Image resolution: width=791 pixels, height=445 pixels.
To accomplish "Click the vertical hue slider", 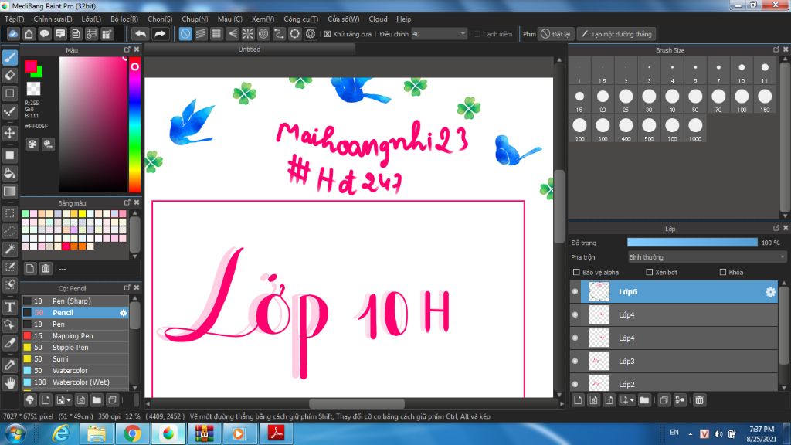I will [x=134, y=124].
